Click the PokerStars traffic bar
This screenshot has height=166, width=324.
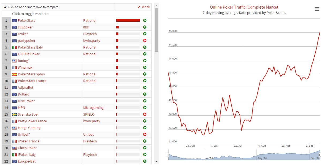pyautogui.click(x=128, y=20)
